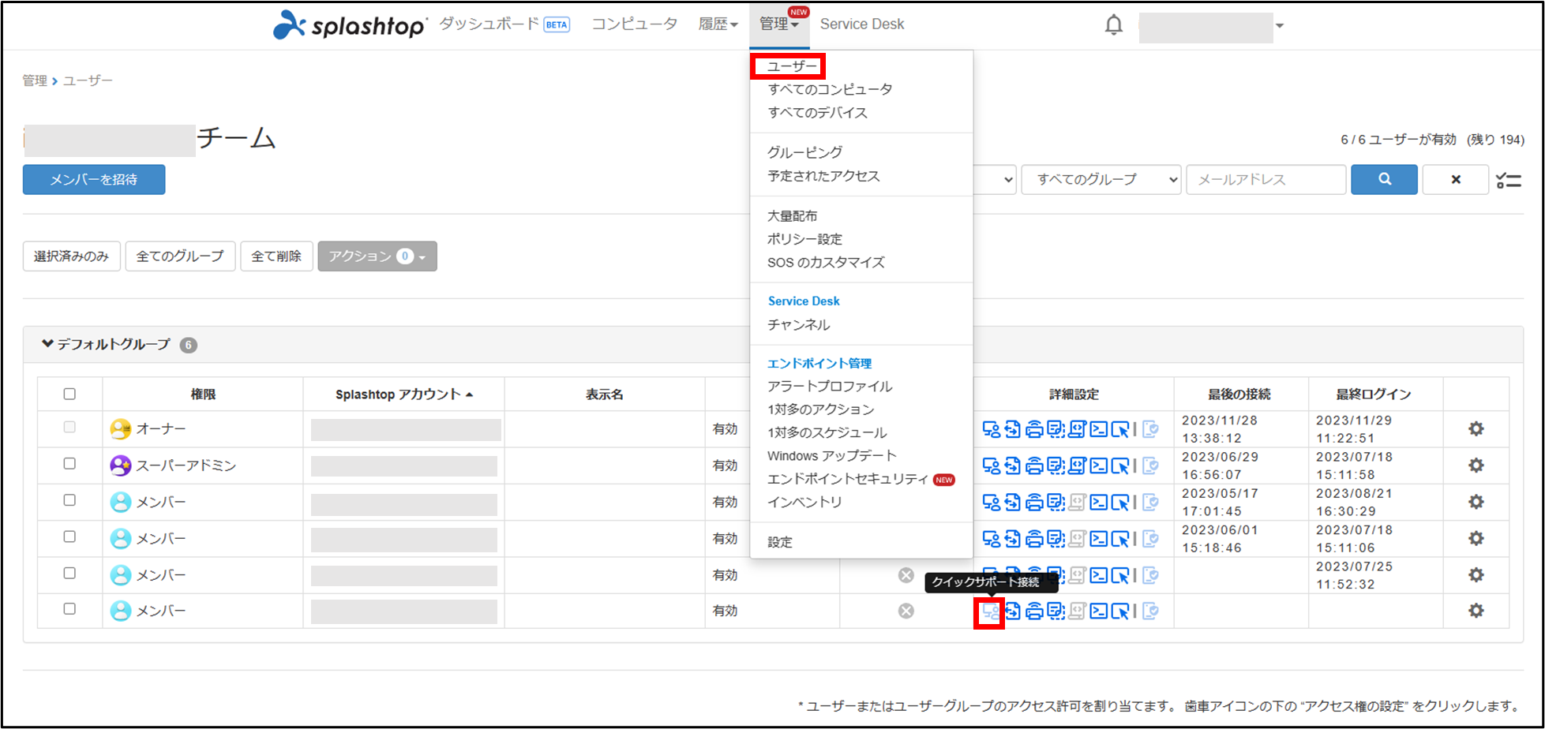The height and width of the screenshot is (729, 1545).
Task: Click the clear search X button
Action: [x=1455, y=179]
